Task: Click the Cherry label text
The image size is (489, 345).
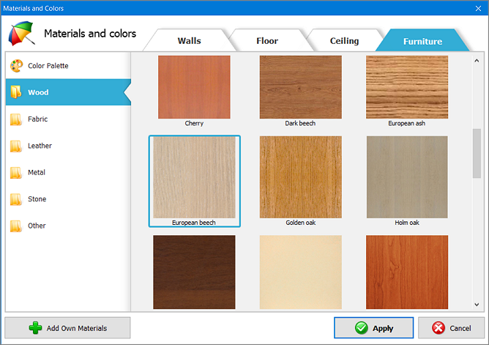Action: [x=194, y=123]
